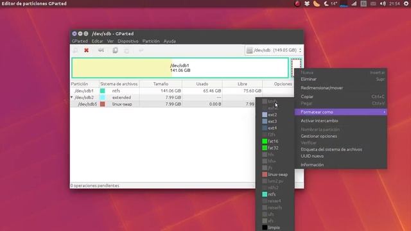Choose Eliminar in the context menu
The height and width of the screenshot is (231, 411).
(x=340, y=79)
